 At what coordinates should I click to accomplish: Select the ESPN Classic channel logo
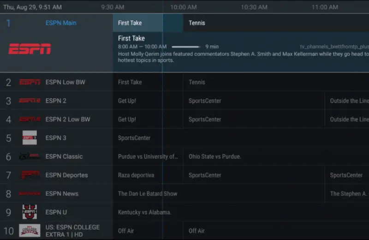click(x=30, y=156)
